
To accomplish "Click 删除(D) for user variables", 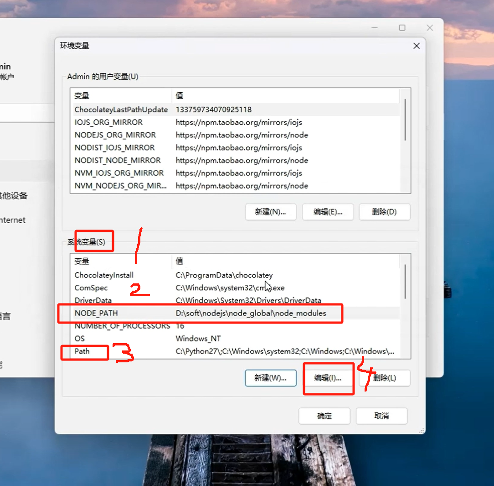I will pyautogui.click(x=384, y=212).
